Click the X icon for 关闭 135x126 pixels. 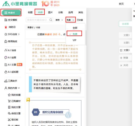coord(121,65)
